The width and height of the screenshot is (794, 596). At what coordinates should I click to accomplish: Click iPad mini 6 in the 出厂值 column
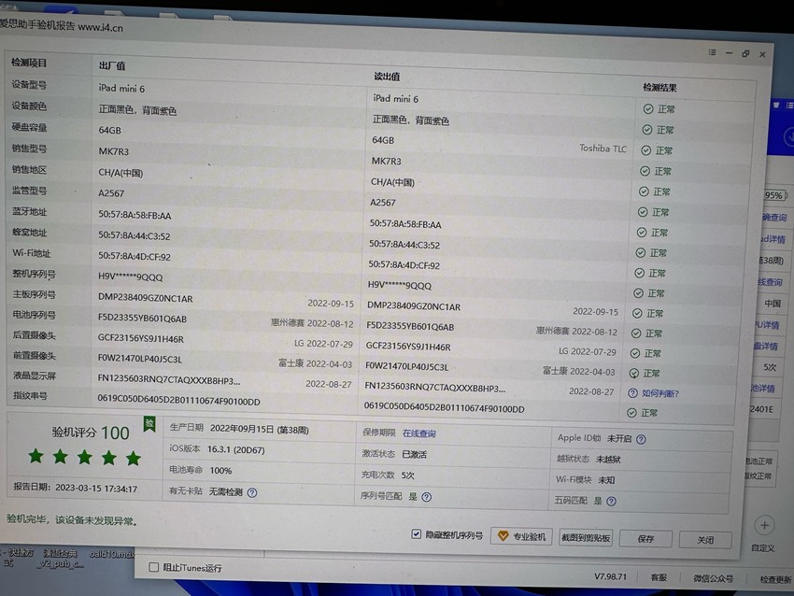coord(121,88)
